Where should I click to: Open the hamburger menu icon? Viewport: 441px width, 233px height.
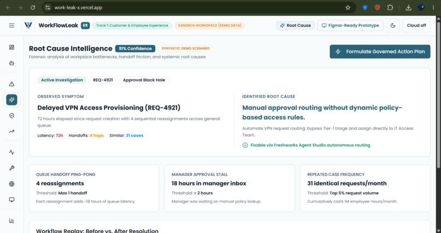(x=11, y=26)
